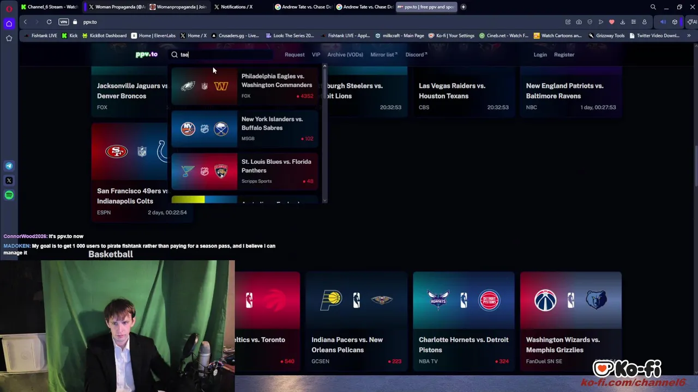698x392 pixels.
Task: Switch to the Woman Propaganda X tab
Action: tap(117, 7)
